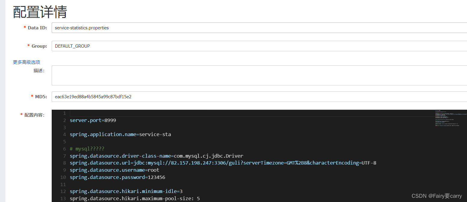Click the Data ID input field
Viewport: 467px width, 202px height.
pos(258,28)
